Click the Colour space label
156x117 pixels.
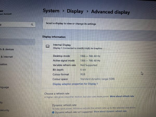tap(60, 79)
